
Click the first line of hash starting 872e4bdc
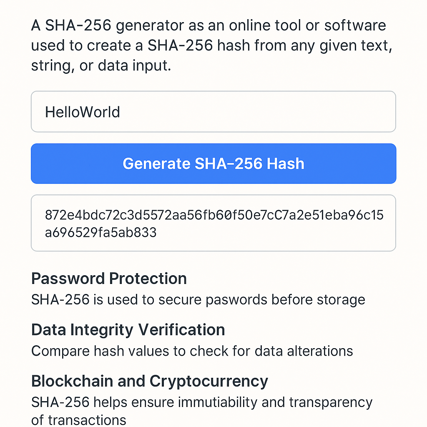pyautogui.click(x=214, y=215)
